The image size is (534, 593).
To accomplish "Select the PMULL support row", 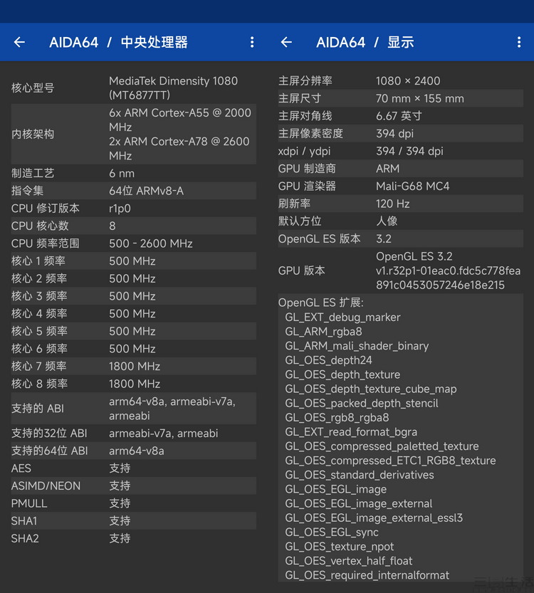I will coord(134,503).
